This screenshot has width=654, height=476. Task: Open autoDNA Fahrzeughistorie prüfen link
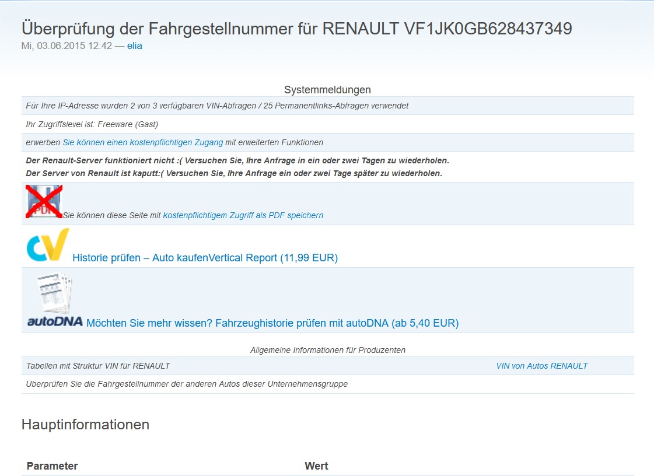coord(272,323)
